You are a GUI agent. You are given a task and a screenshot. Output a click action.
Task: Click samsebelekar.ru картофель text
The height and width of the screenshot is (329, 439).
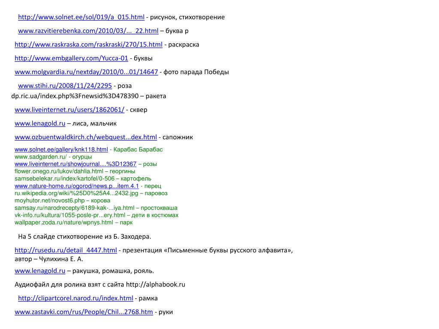[83, 179]
